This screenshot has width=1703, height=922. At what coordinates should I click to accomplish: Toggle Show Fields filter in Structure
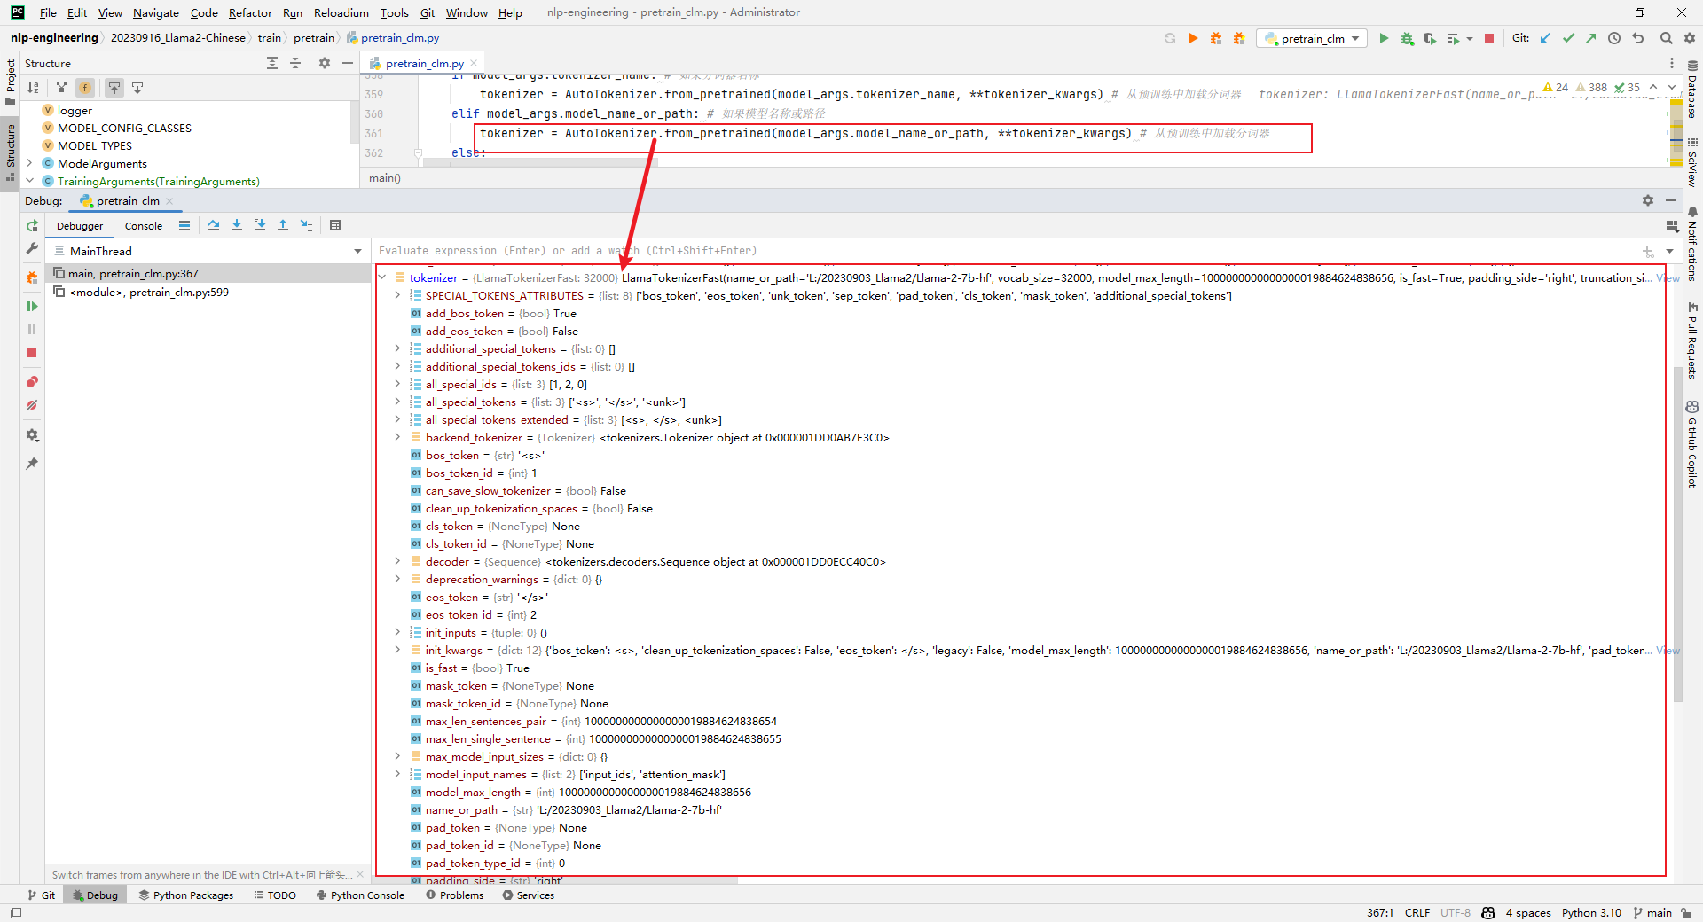coord(85,88)
